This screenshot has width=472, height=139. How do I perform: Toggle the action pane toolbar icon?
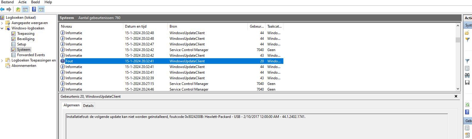click(41, 10)
